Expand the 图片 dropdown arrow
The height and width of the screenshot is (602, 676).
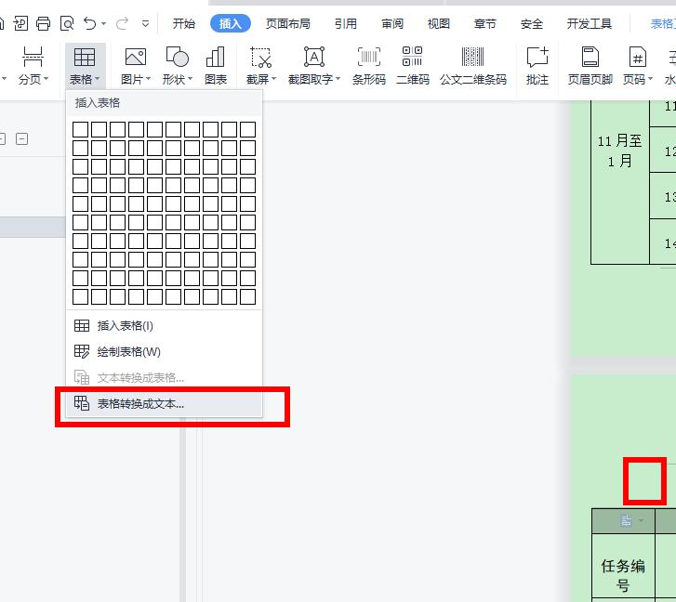pos(148,79)
